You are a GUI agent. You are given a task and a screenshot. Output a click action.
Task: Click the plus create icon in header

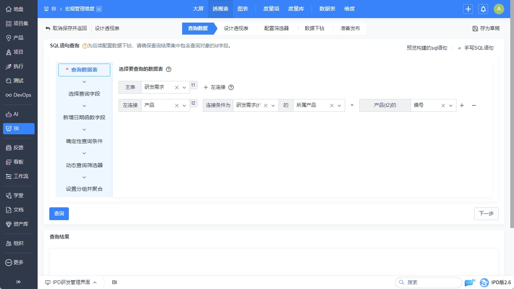click(468, 9)
